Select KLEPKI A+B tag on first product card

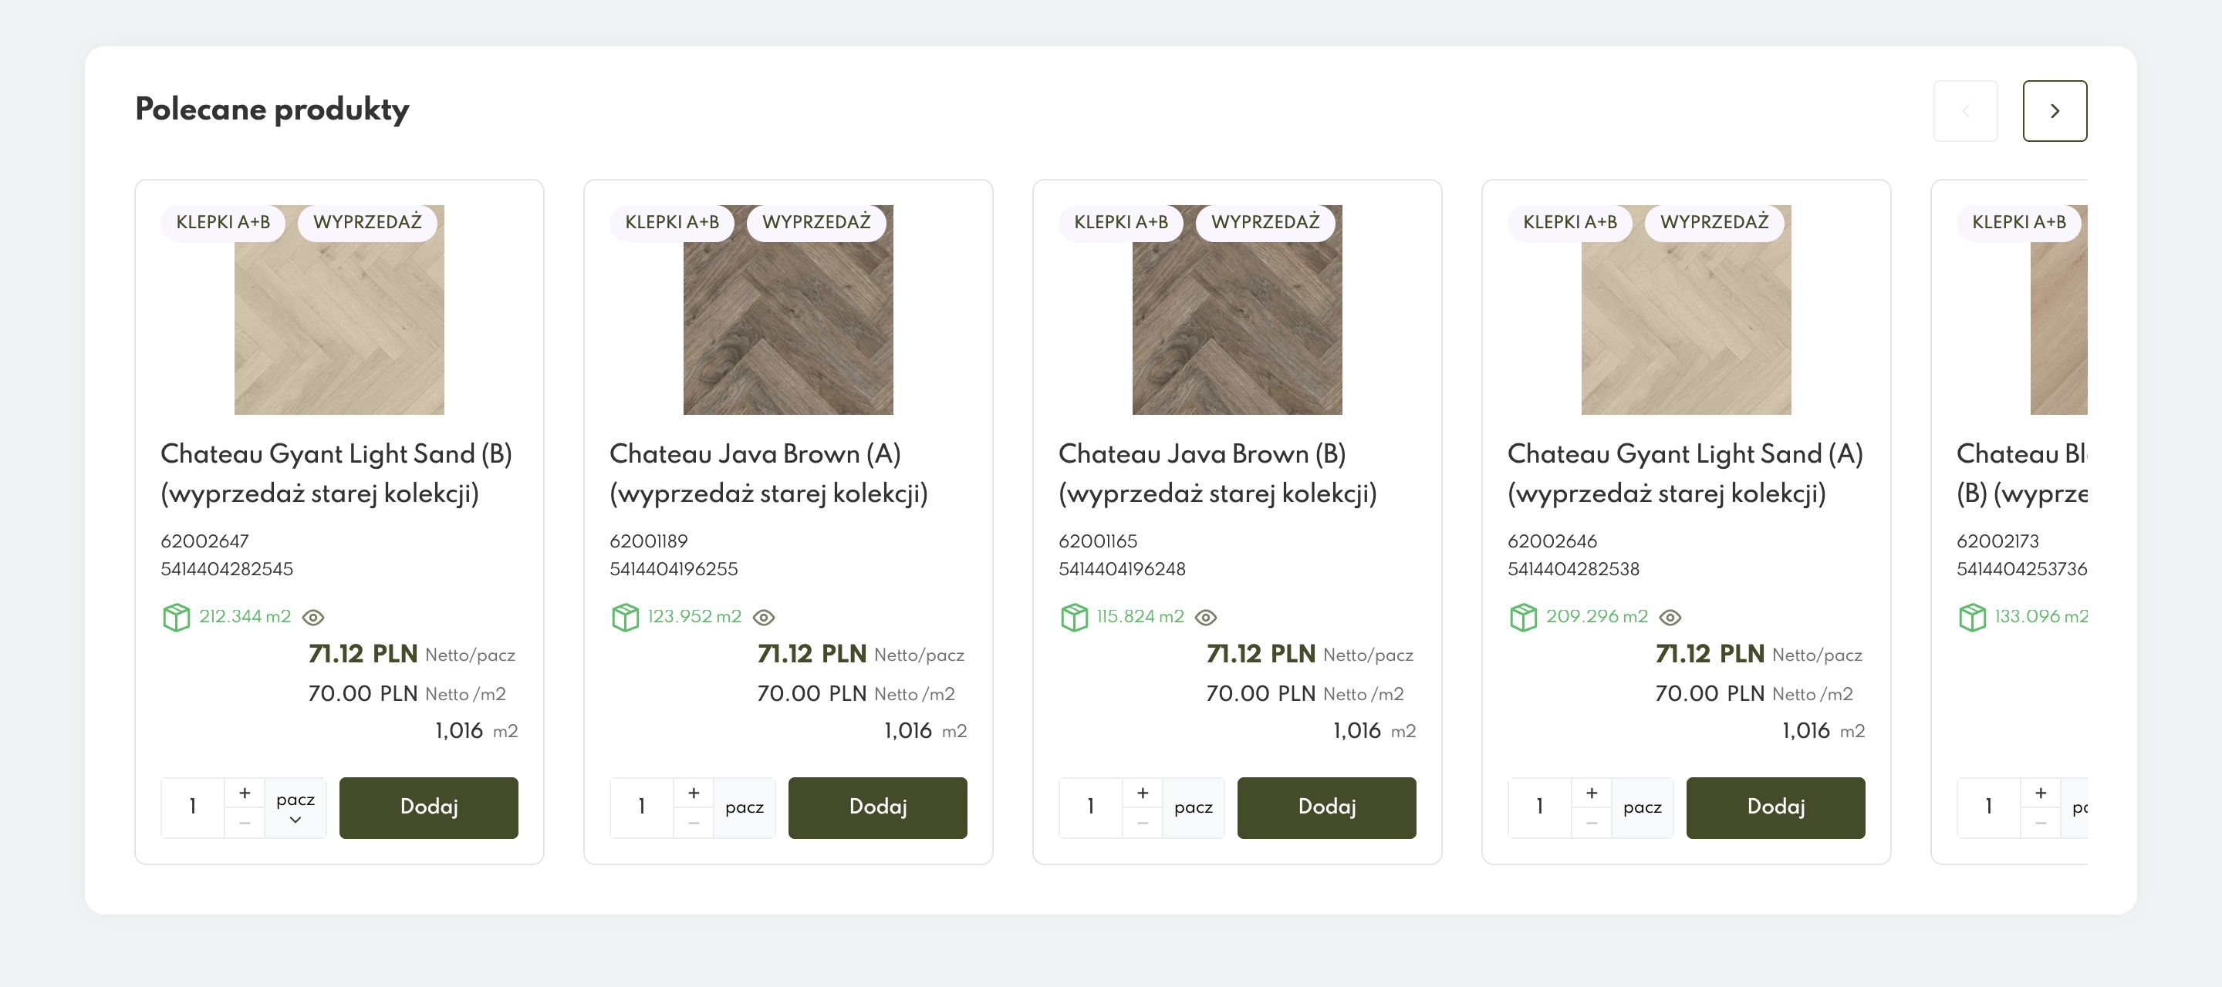[x=222, y=222]
